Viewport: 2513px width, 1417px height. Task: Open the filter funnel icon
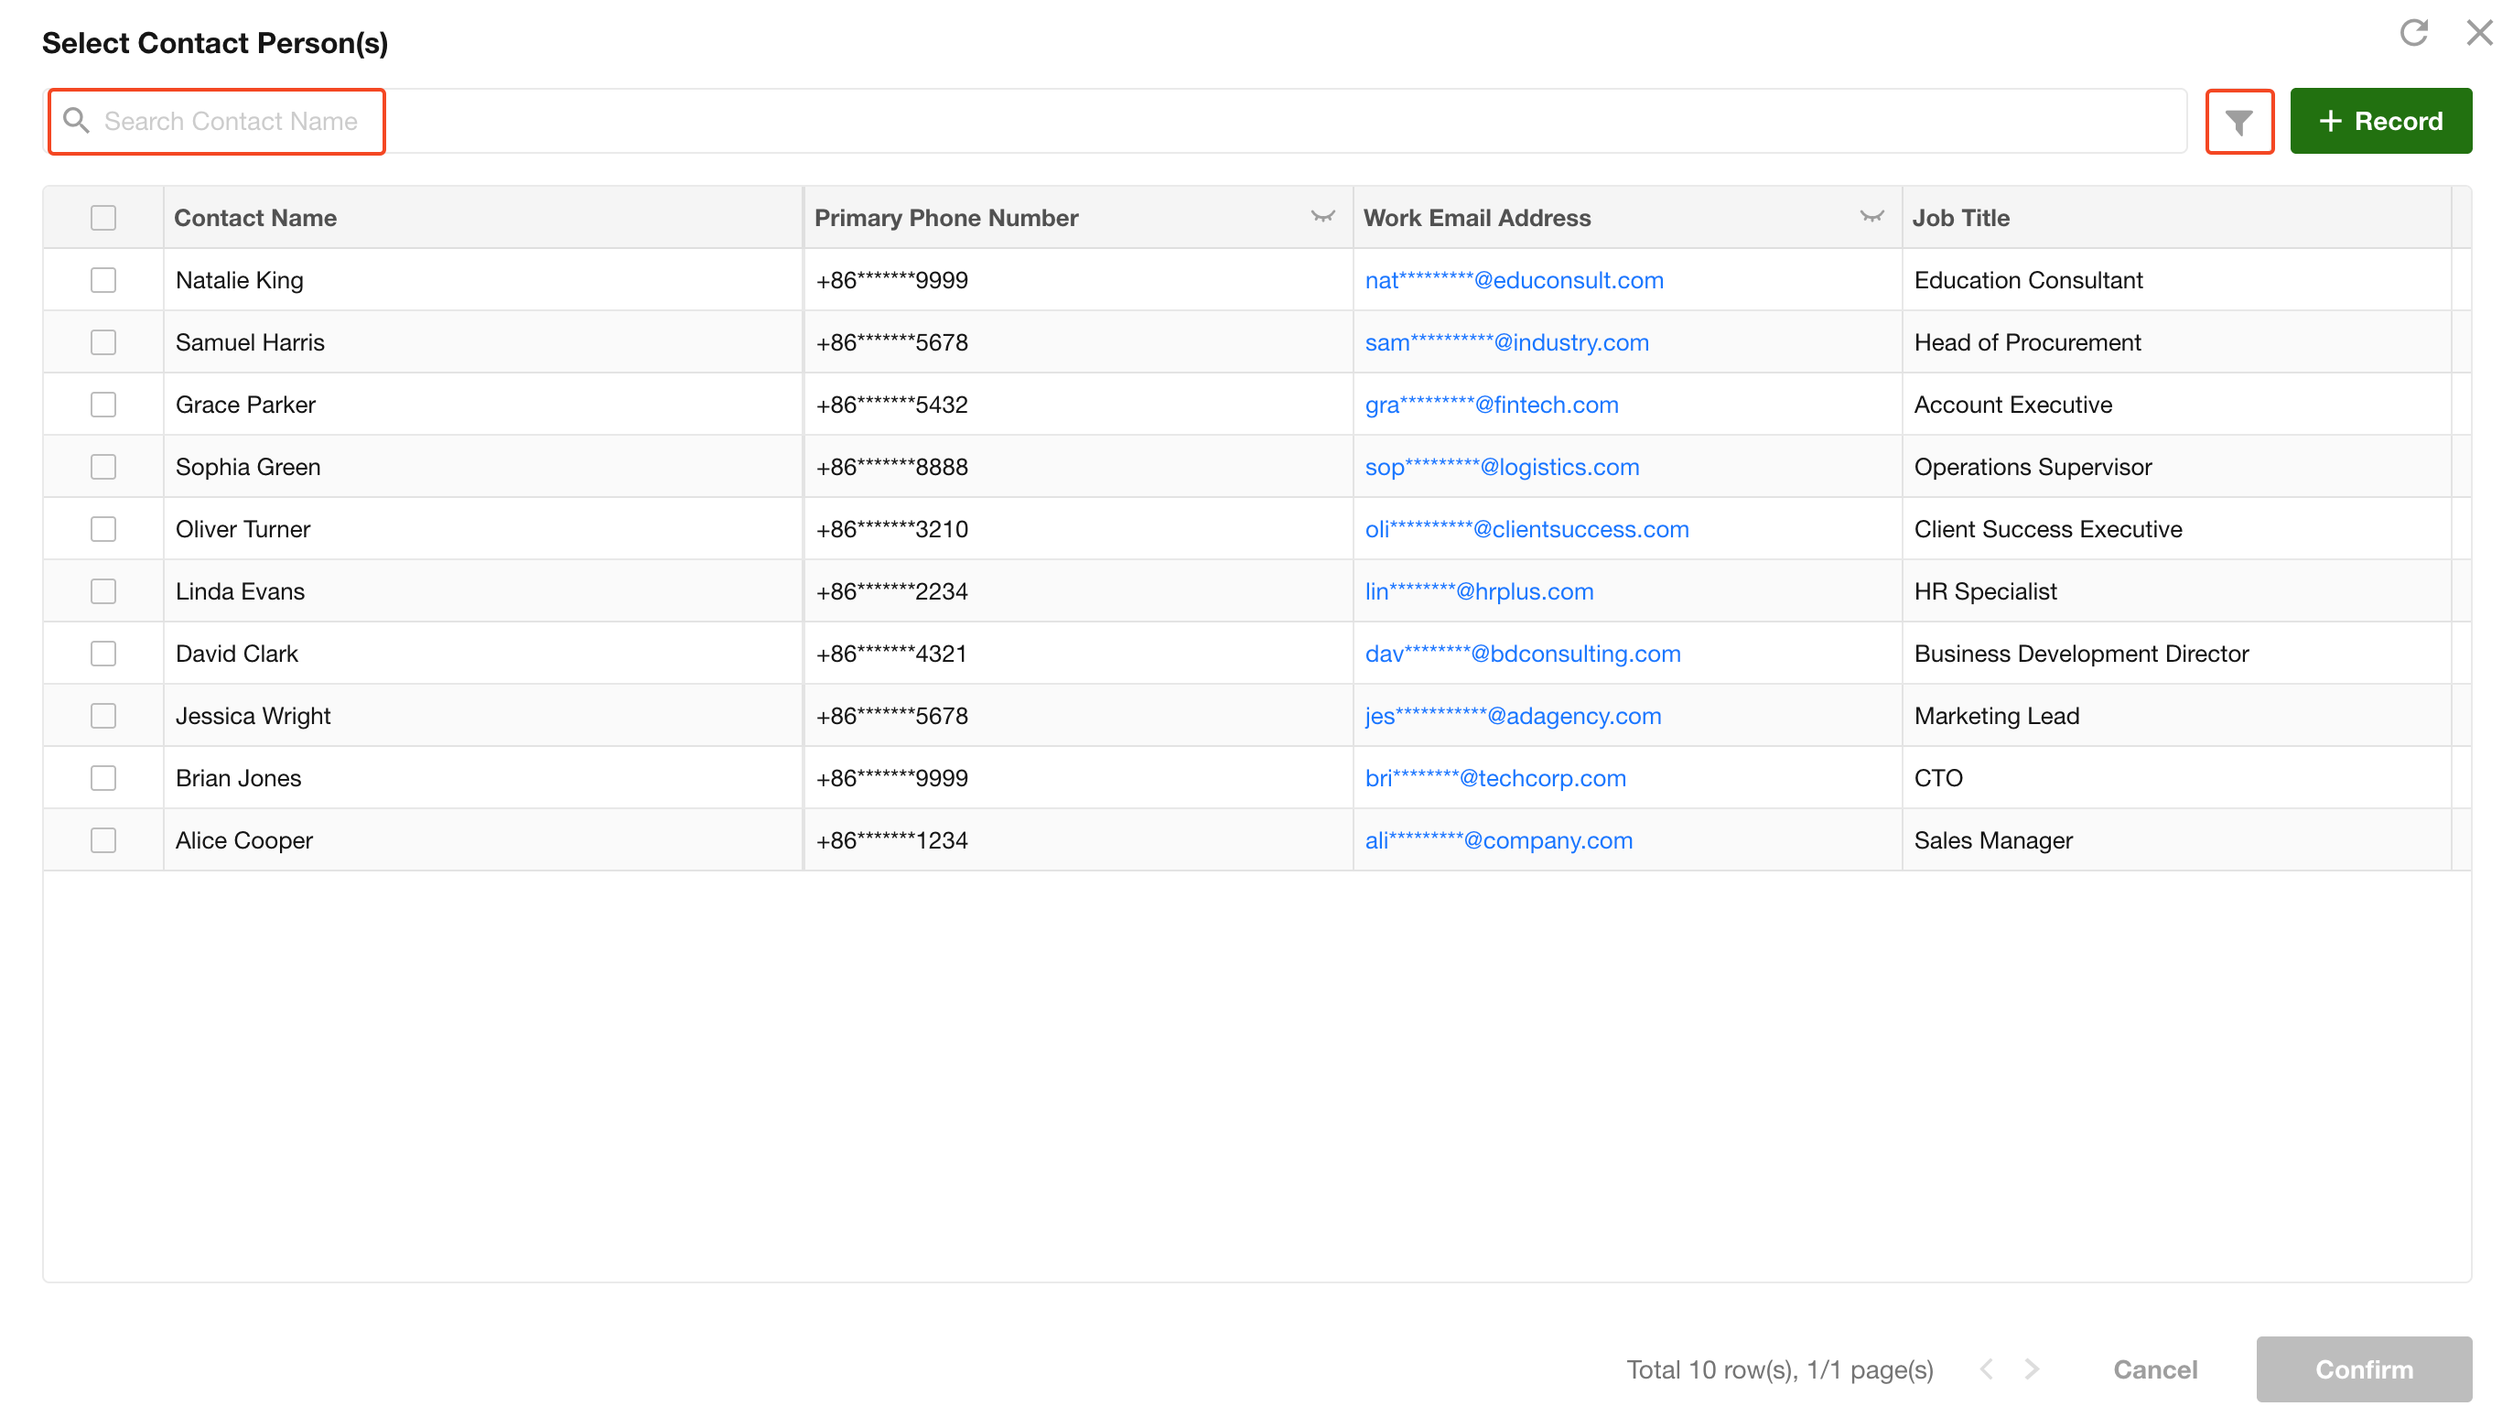click(x=2238, y=122)
